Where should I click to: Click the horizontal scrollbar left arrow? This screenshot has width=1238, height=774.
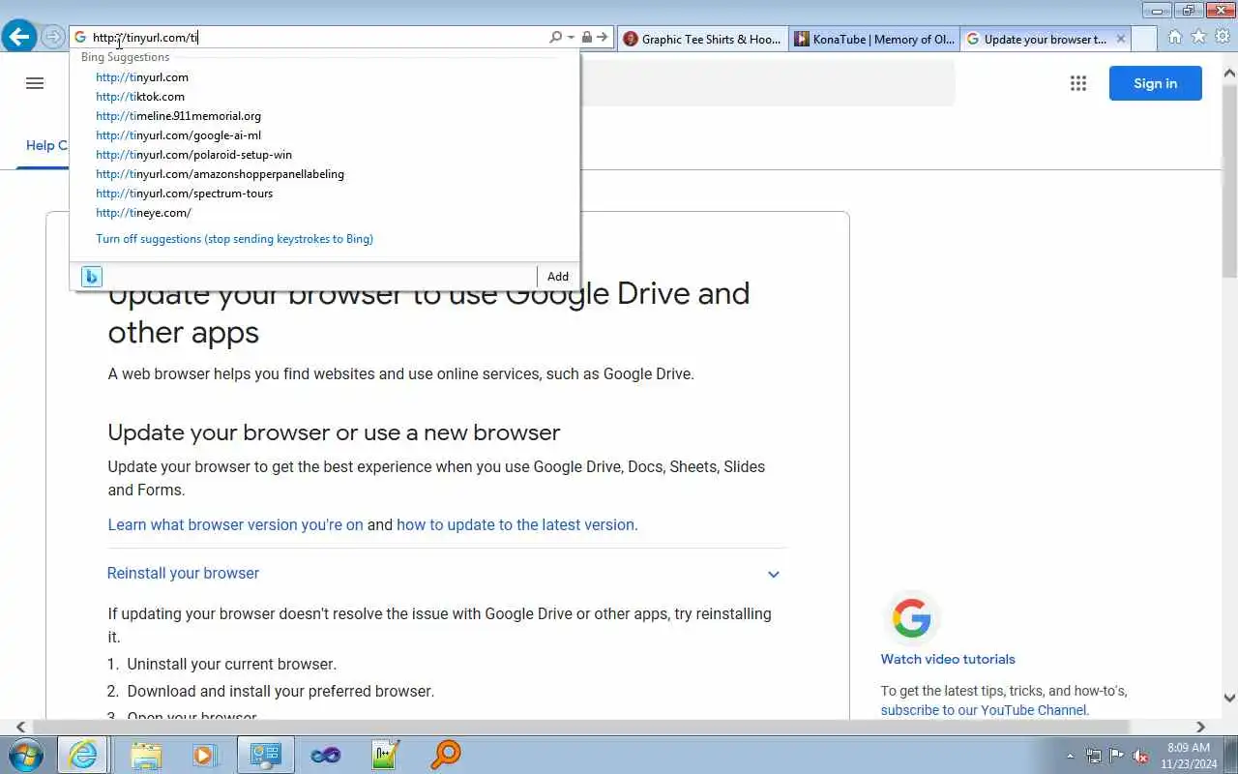pos(20,727)
